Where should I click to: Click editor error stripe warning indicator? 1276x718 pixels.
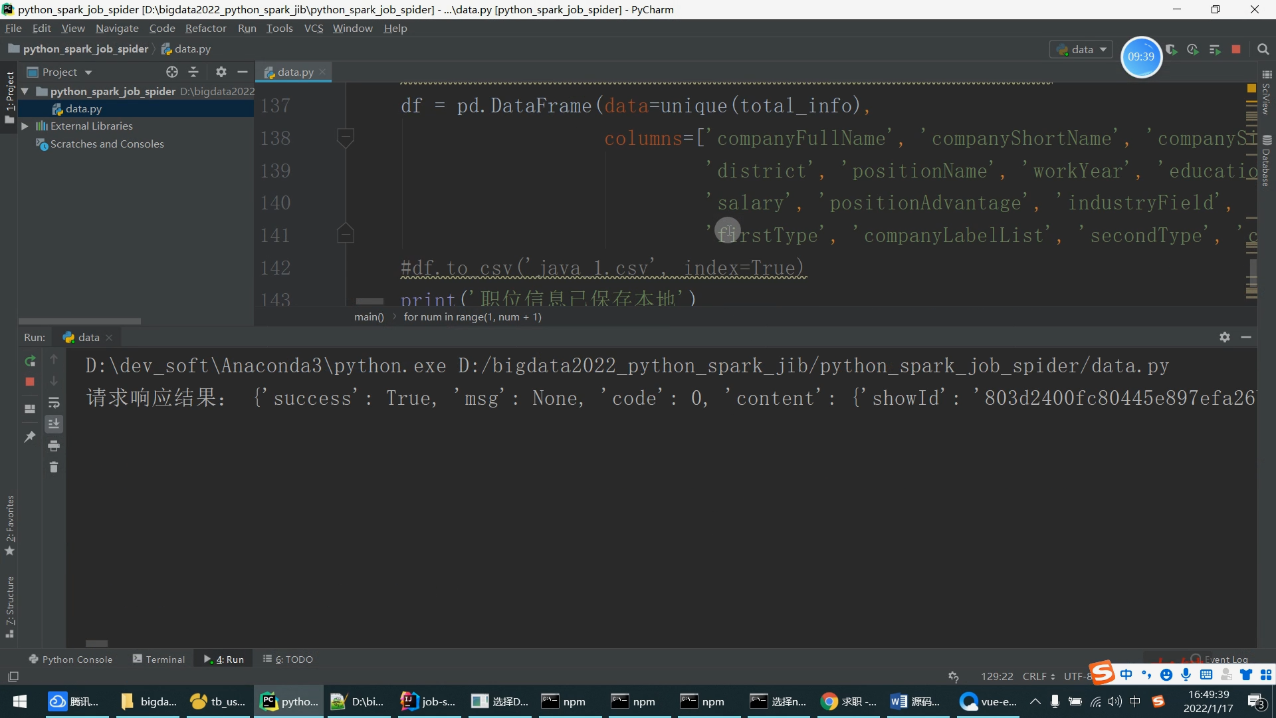click(x=1251, y=88)
